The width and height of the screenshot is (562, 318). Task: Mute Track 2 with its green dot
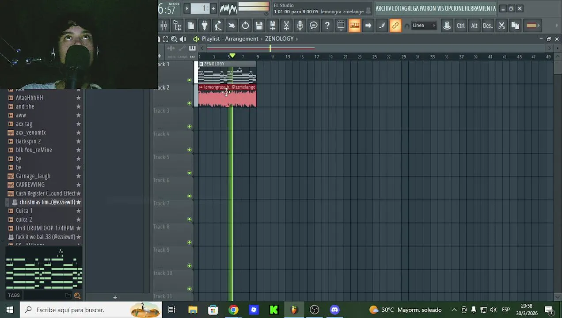(190, 103)
